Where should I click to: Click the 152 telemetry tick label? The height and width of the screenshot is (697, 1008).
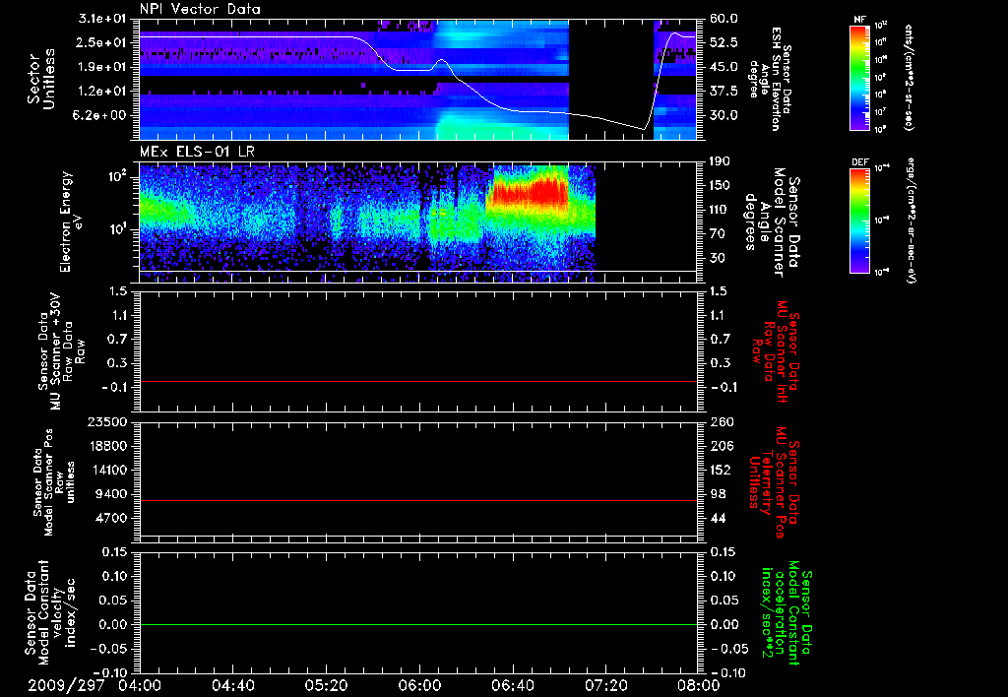click(722, 470)
